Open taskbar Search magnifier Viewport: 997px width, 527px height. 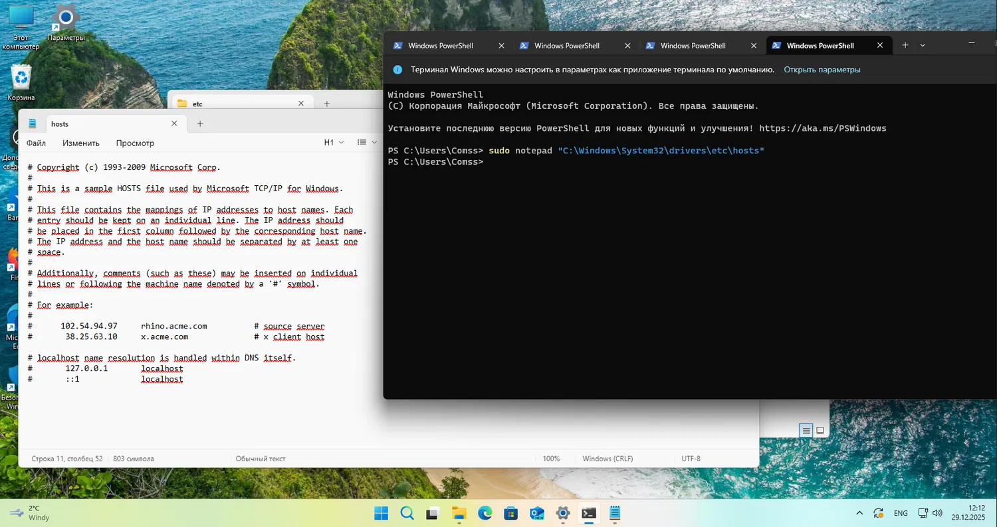coord(407,513)
